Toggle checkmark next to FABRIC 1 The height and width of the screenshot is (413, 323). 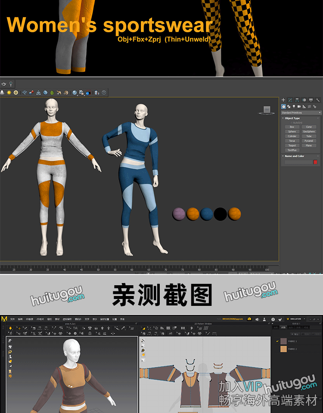tap(277, 341)
